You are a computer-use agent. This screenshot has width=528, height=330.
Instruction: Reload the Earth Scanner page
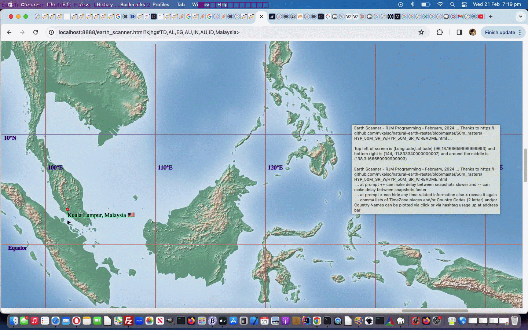pos(36,32)
